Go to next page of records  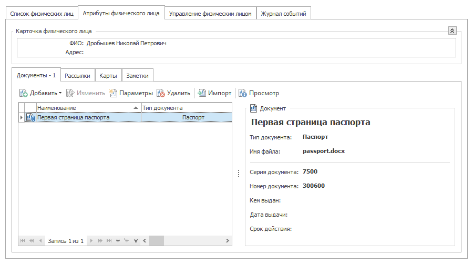[100, 241]
